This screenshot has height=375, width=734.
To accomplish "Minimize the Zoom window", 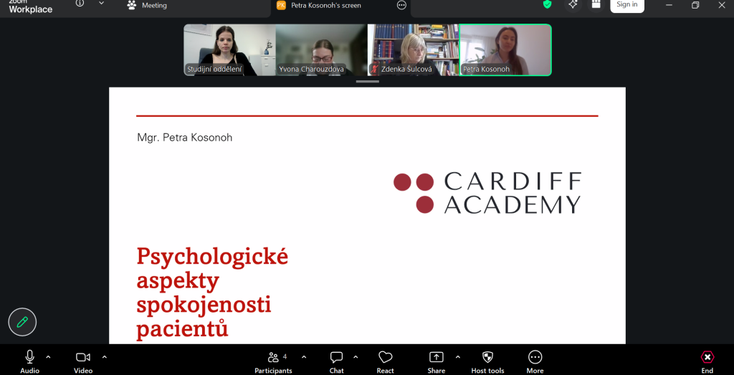I will (669, 5).
